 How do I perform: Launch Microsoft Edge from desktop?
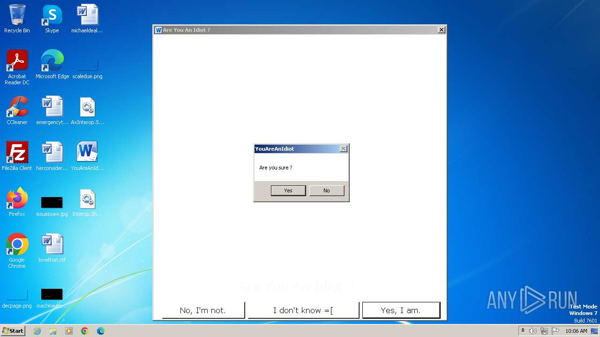coord(52,65)
